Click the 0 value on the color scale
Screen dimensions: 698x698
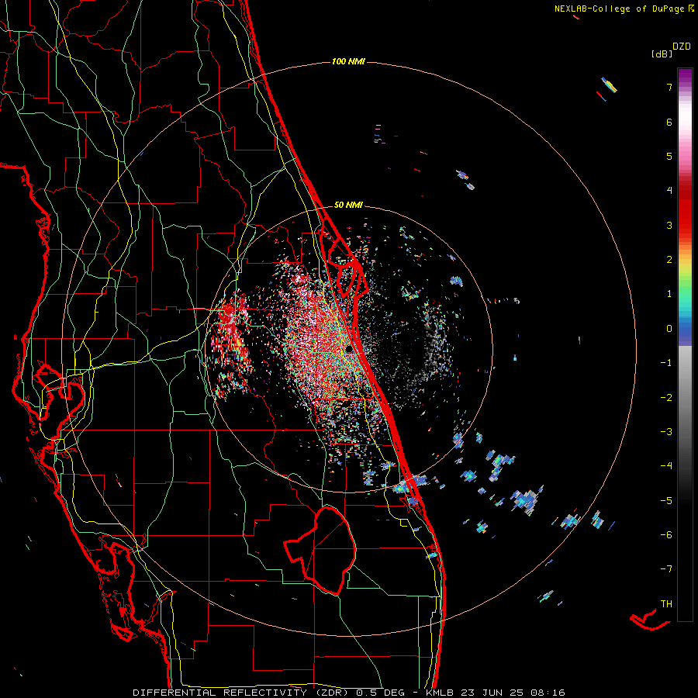click(x=669, y=329)
